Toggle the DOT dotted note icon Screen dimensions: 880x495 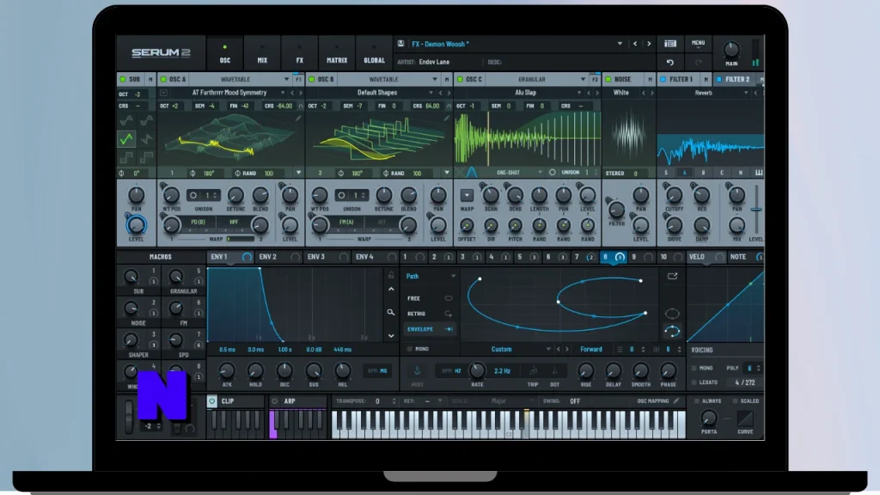point(554,371)
